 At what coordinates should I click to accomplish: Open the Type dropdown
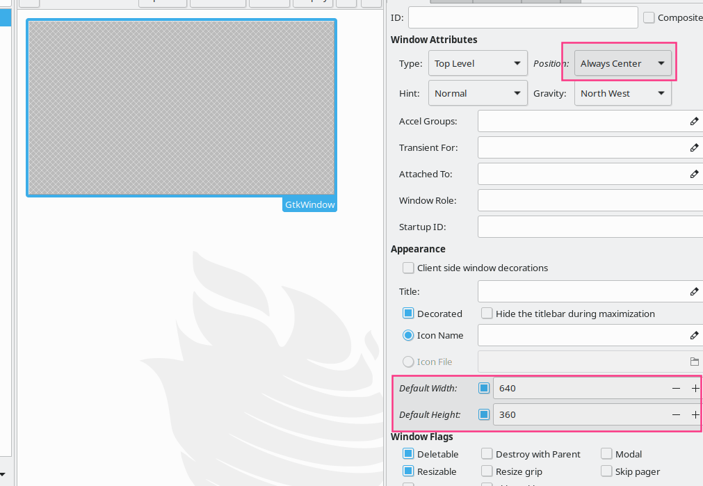pos(477,63)
